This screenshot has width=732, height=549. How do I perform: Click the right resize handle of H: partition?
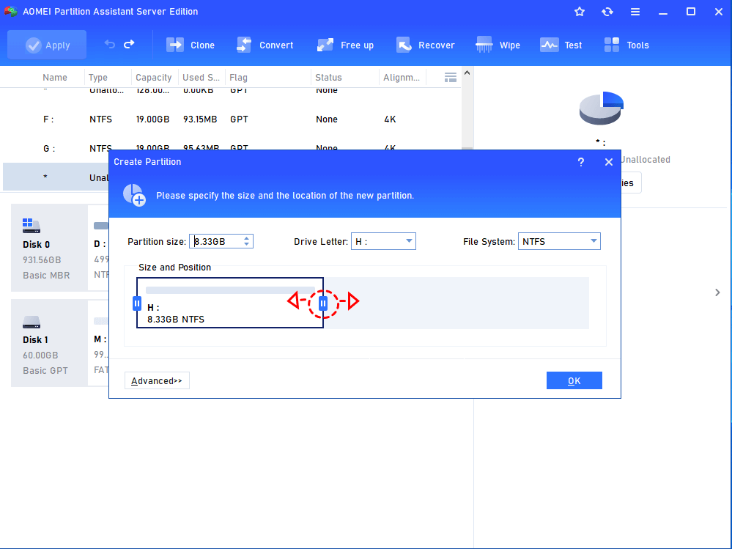pos(323,303)
